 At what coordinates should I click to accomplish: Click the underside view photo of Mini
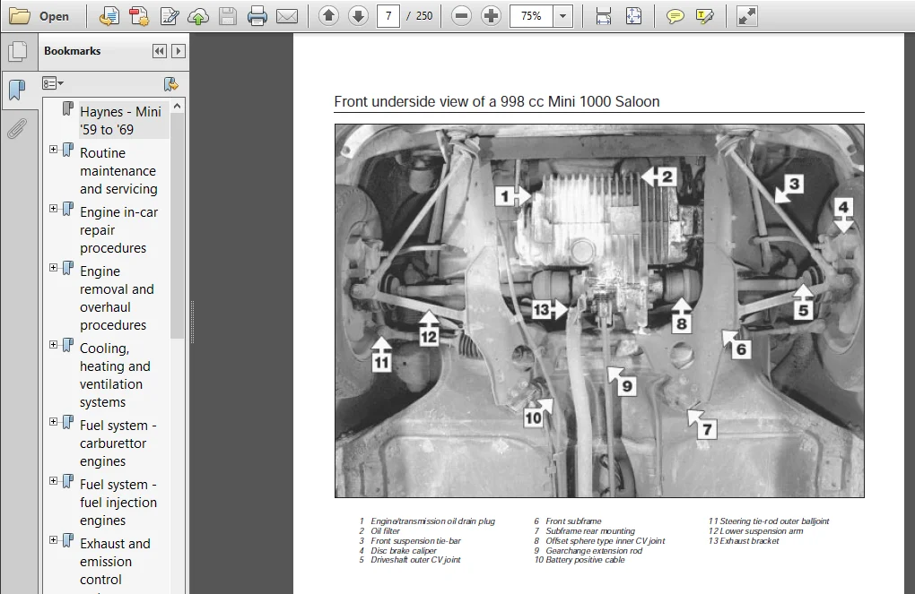pos(599,311)
